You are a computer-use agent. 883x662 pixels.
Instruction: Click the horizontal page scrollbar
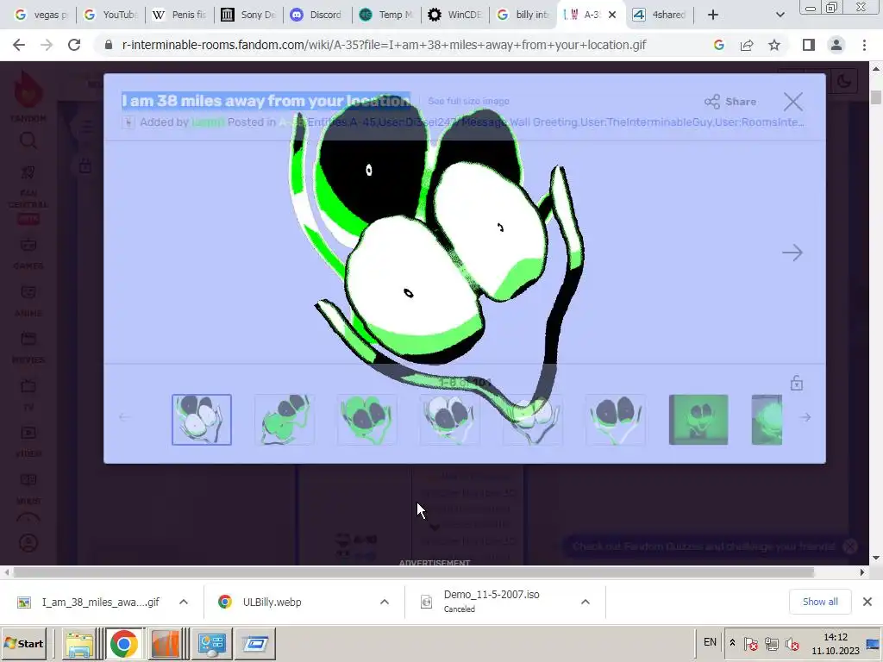coord(414,572)
